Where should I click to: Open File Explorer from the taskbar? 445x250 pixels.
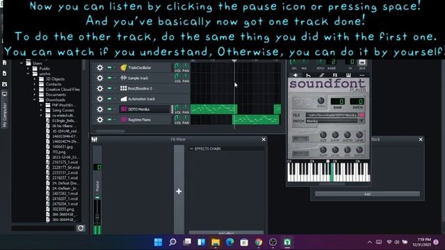(x=216, y=242)
